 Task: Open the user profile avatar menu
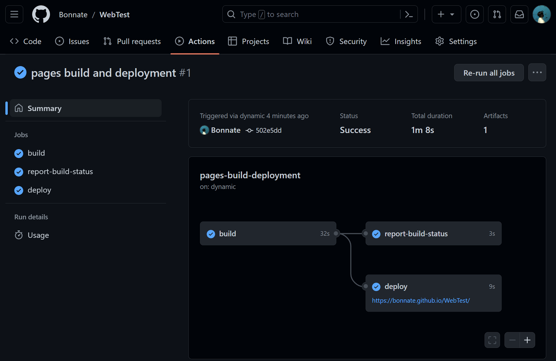[x=542, y=14]
